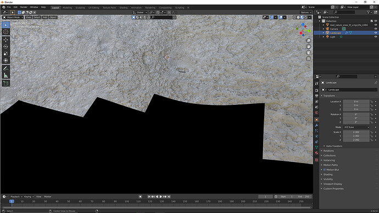This screenshot has height=213, width=379.
Task: Open the viewport Add menu
Action: [45, 18]
